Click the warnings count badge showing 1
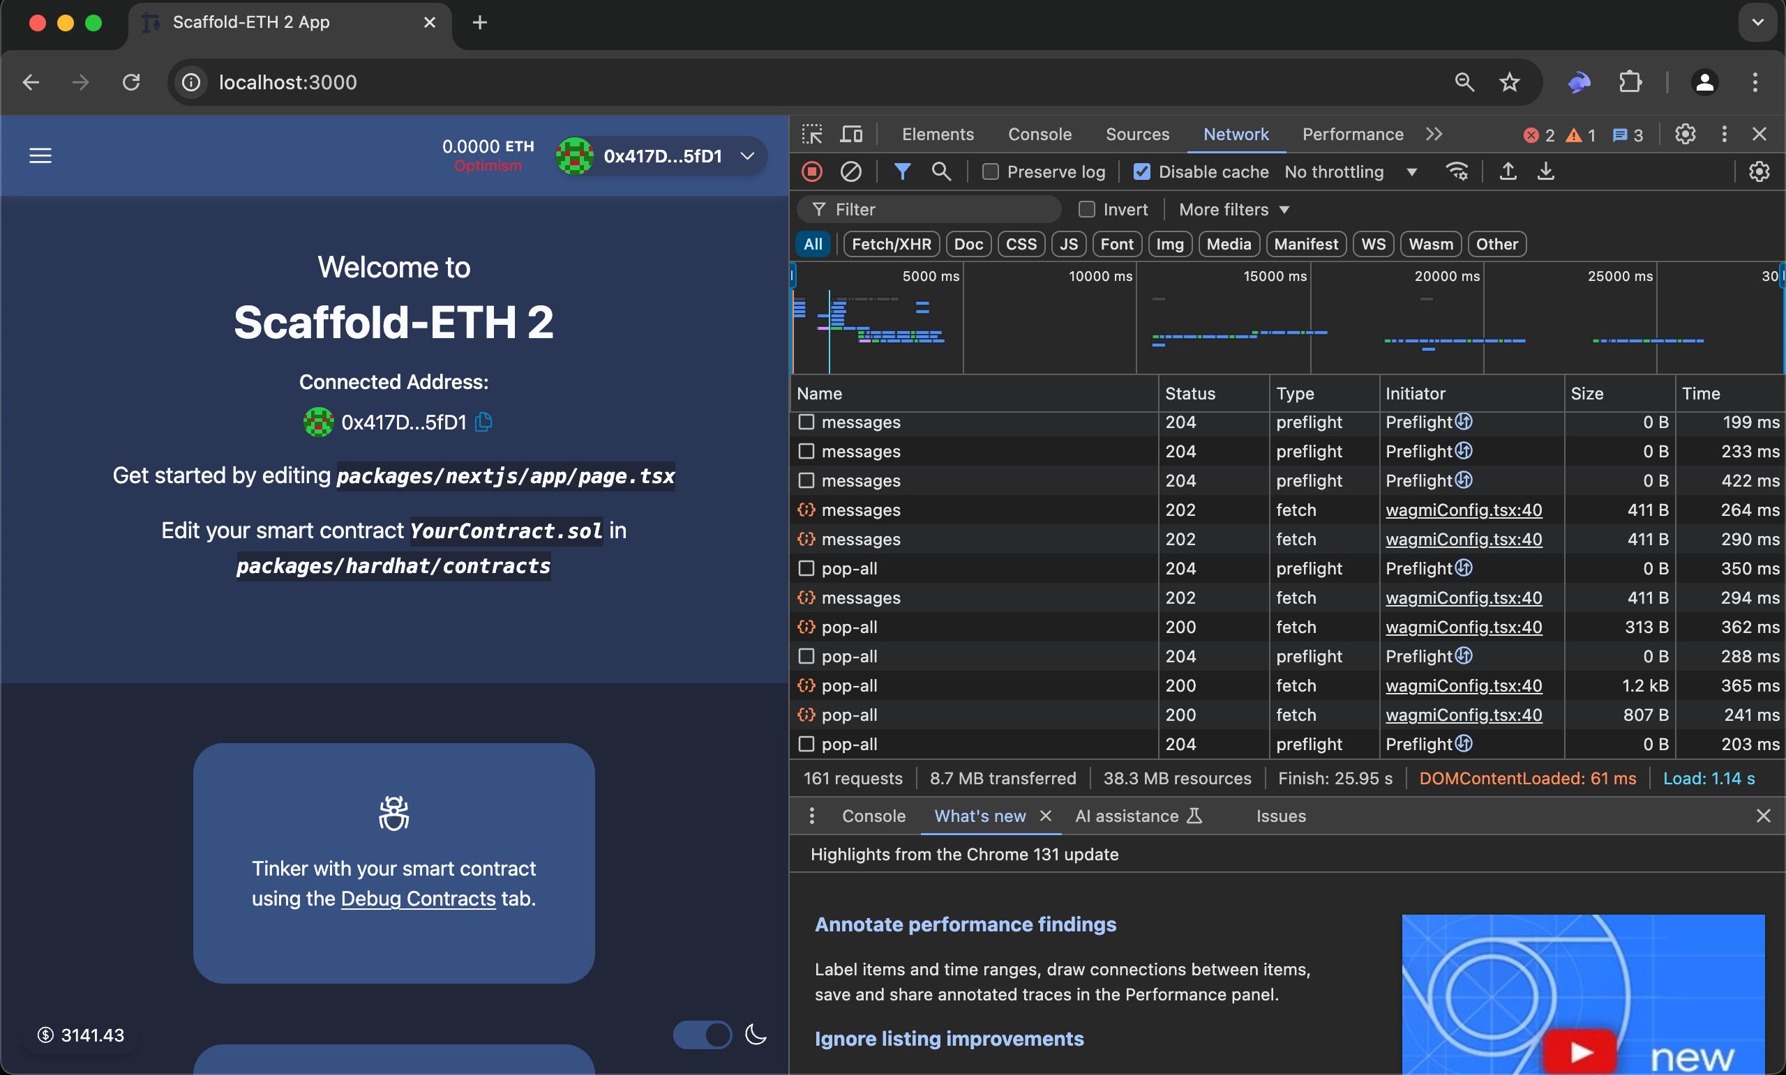 pos(1581,135)
